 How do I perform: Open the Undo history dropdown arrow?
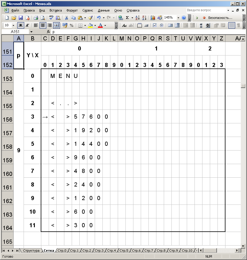click(104, 18)
